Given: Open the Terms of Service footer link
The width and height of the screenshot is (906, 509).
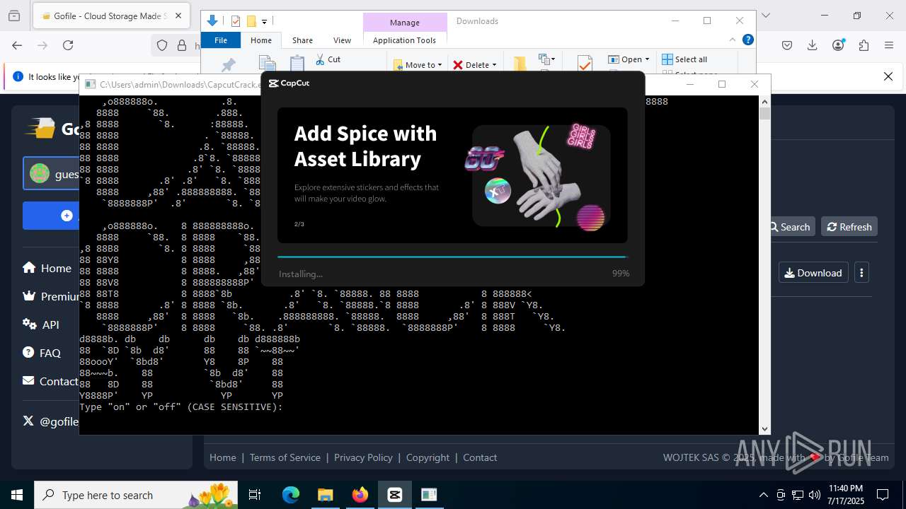Looking at the screenshot, I should point(285,457).
